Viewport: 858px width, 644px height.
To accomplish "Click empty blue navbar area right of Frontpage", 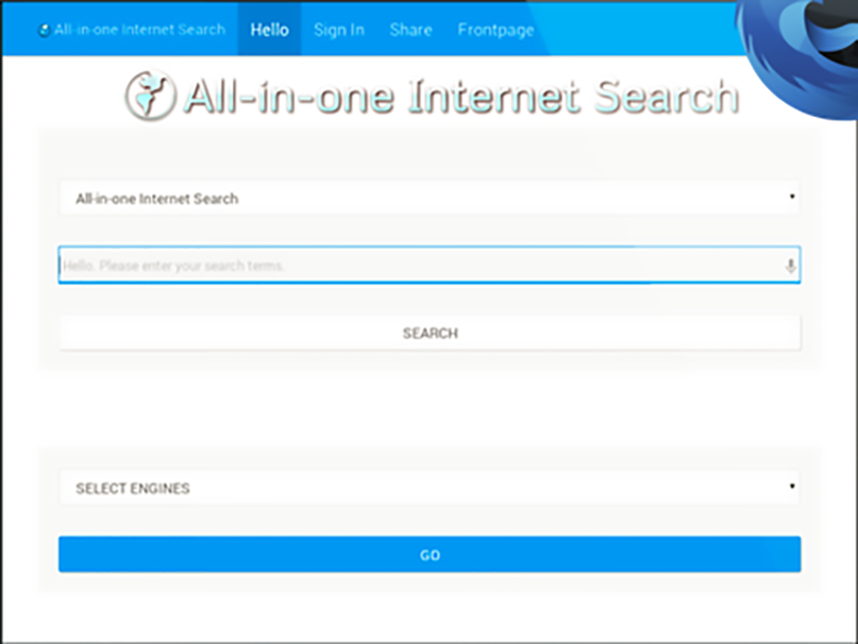I will click(x=635, y=29).
